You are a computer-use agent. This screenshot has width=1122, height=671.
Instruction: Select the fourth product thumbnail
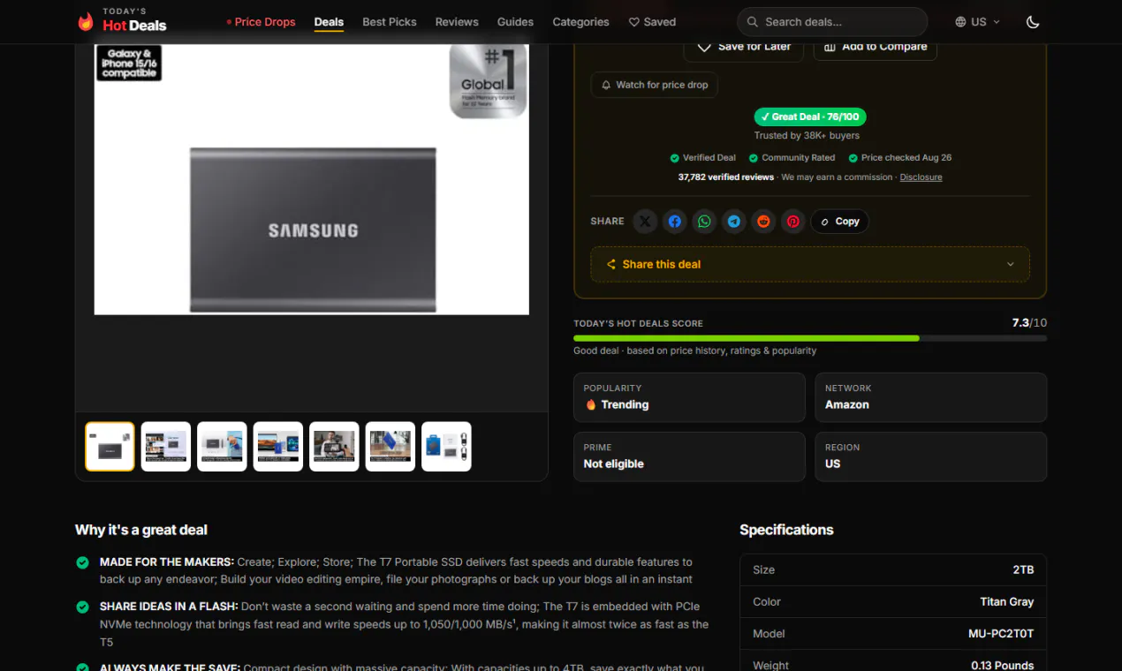pos(278,447)
